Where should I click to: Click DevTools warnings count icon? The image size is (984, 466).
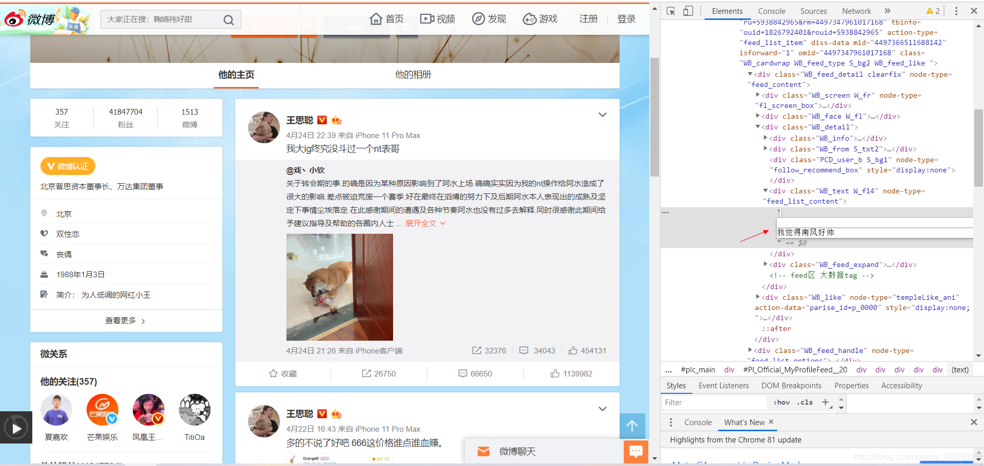(x=933, y=11)
